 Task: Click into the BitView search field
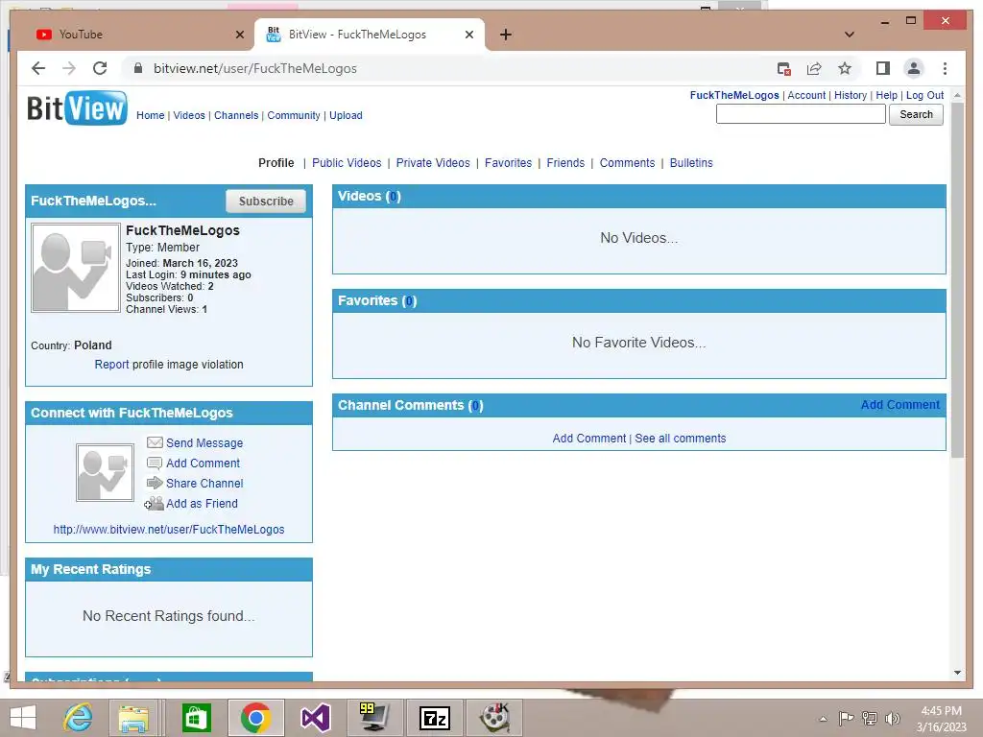[801, 115]
